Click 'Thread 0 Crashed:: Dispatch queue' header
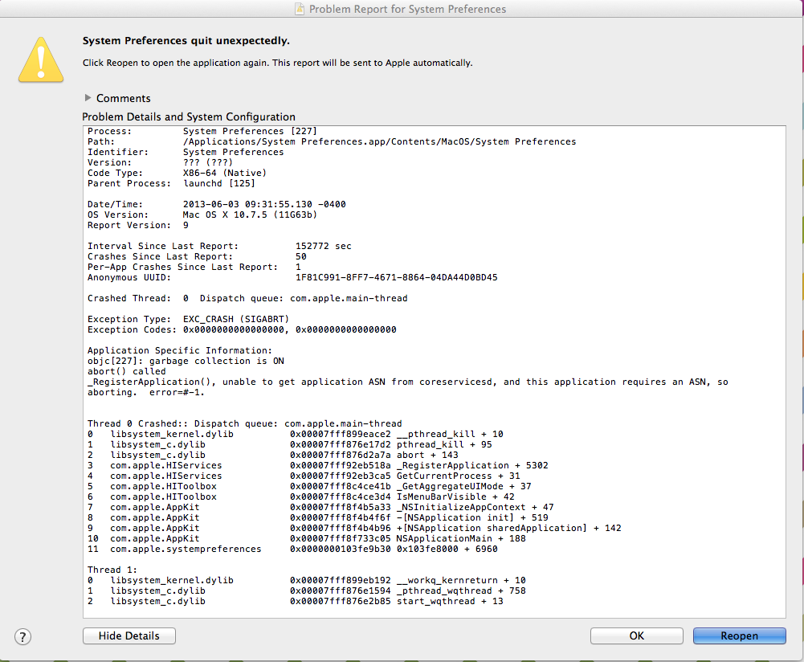Viewport: 804px width, 662px height. click(245, 423)
